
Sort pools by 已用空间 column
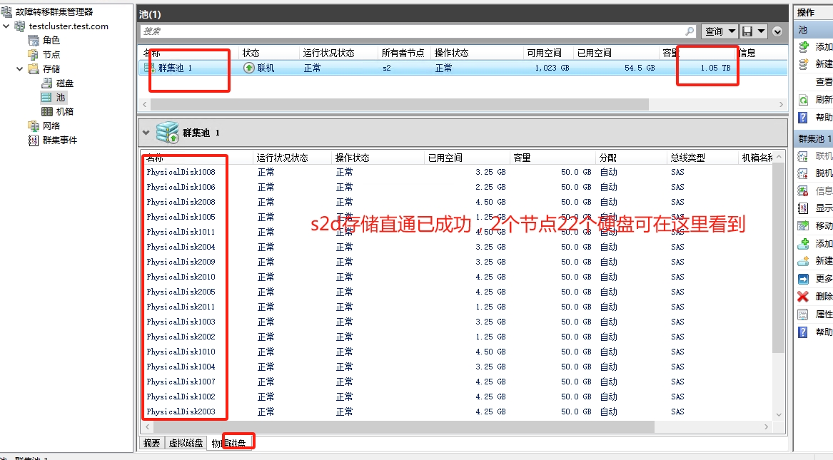point(594,53)
